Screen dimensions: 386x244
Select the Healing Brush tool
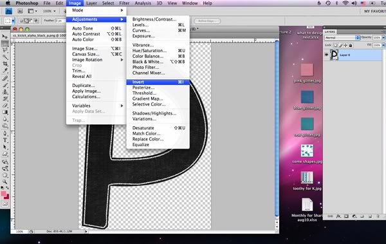pyautogui.click(x=5, y=79)
